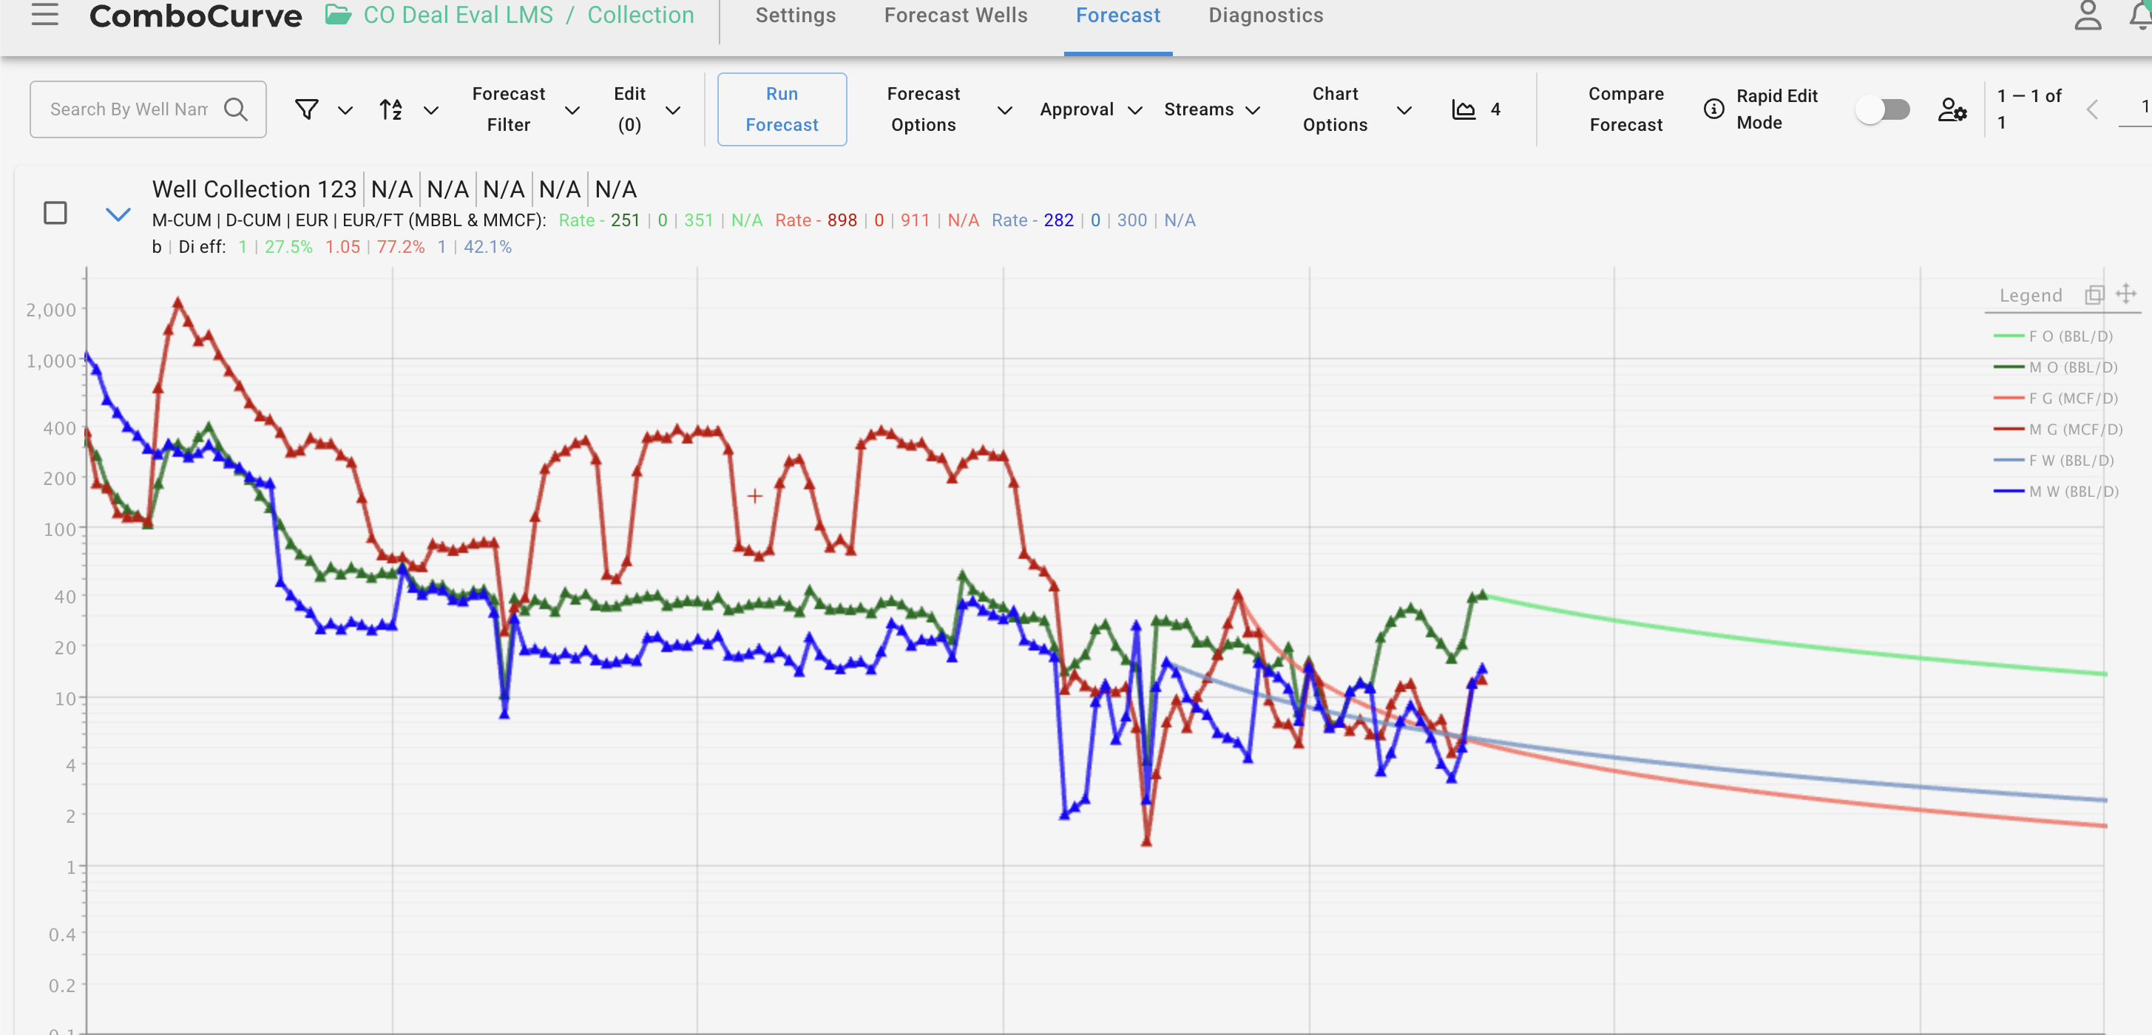This screenshot has height=1035, width=2152.
Task: Click the search magnifier icon
Action: click(x=237, y=109)
